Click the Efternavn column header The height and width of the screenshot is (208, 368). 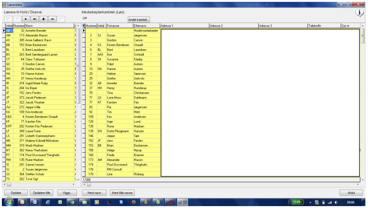click(x=146, y=26)
